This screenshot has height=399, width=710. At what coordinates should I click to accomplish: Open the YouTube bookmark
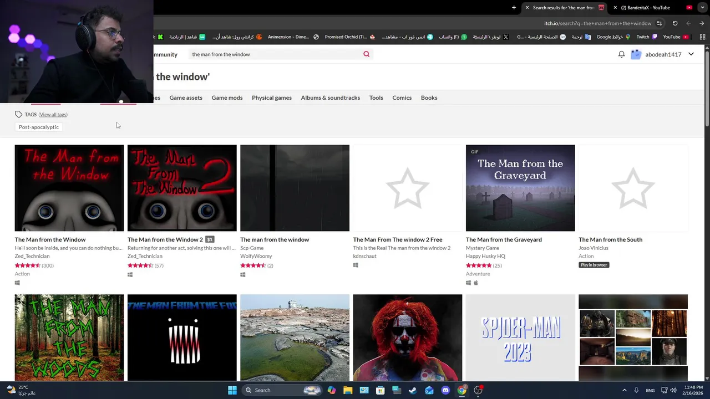coord(676,37)
